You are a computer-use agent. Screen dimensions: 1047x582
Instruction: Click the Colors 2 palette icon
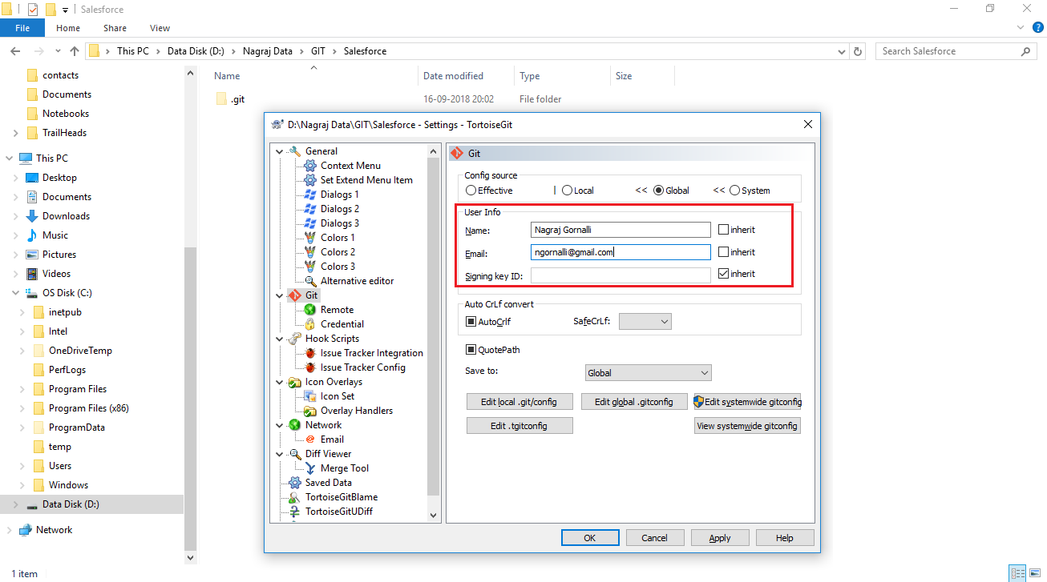pos(310,252)
